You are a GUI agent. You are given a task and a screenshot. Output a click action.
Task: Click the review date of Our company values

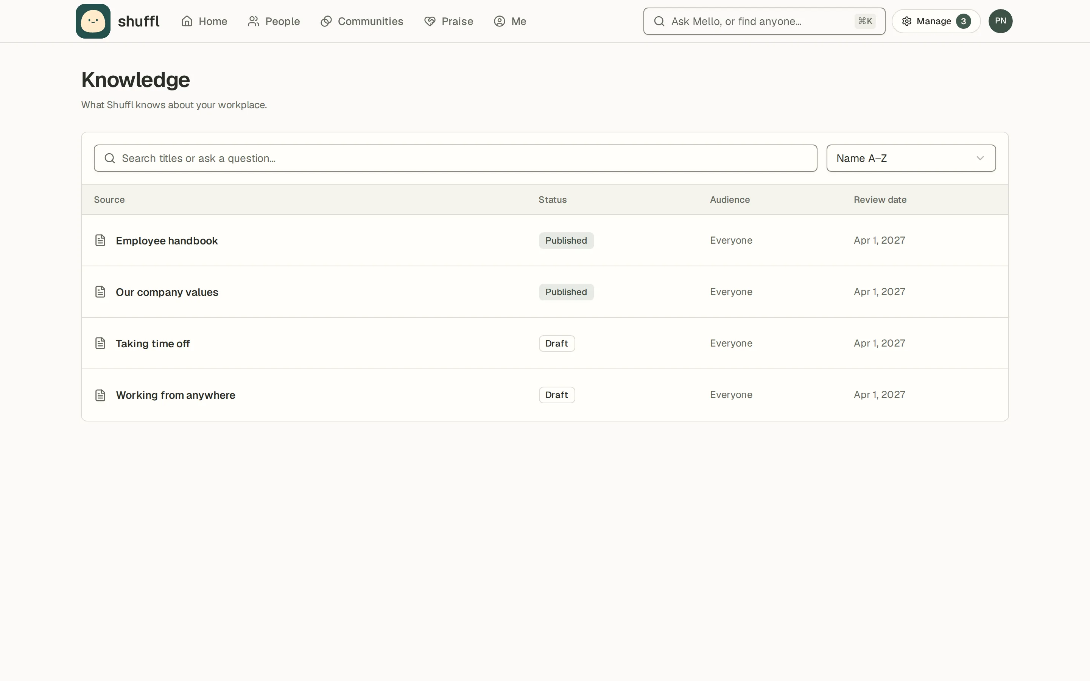pos(879,292)
